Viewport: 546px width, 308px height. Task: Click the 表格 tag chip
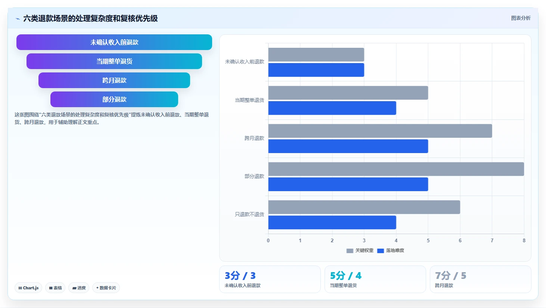[x=55, y=288]
